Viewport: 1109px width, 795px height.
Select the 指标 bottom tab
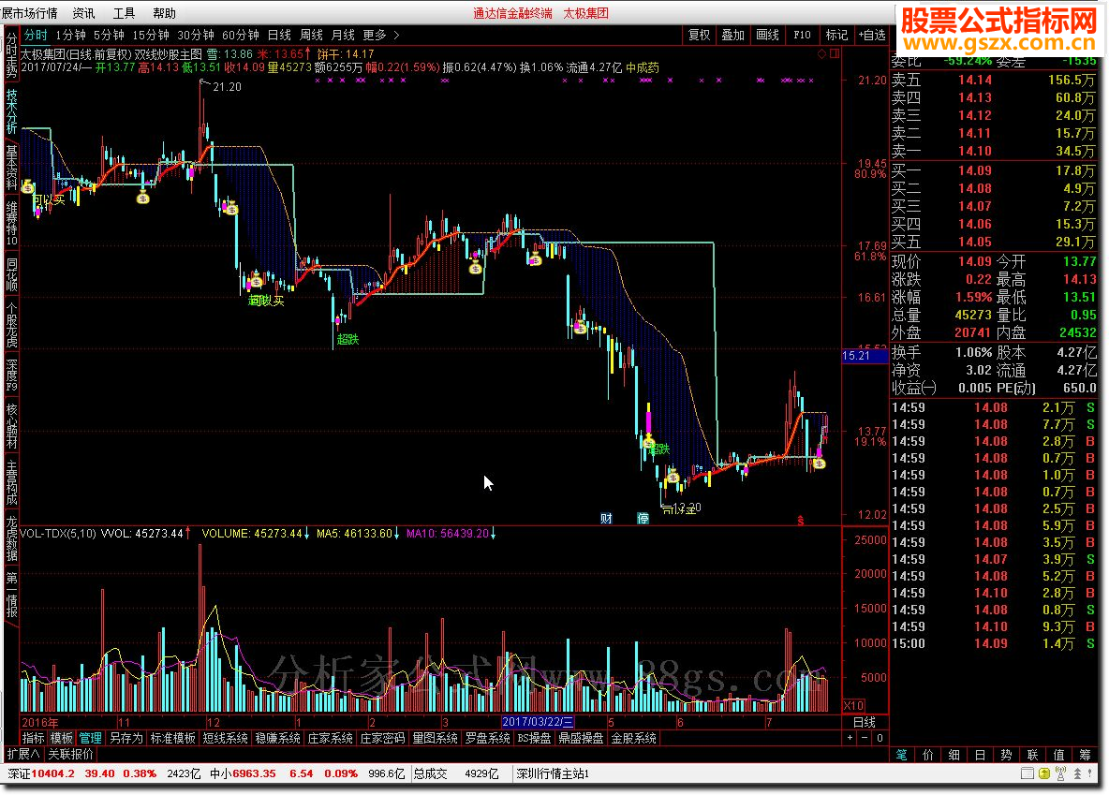point(33,738)
